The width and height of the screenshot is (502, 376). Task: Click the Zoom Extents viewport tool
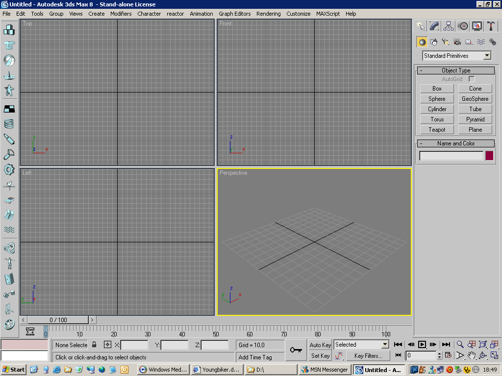point(483,344)
